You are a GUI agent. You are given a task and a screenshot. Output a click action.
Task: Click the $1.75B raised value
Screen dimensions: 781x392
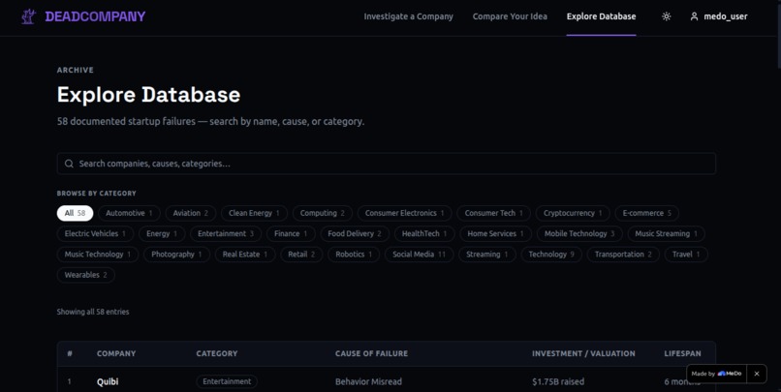point(558,382)
